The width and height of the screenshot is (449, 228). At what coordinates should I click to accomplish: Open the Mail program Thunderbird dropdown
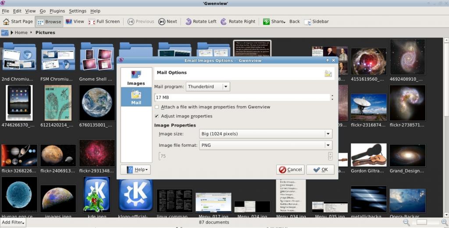point(208,86)
